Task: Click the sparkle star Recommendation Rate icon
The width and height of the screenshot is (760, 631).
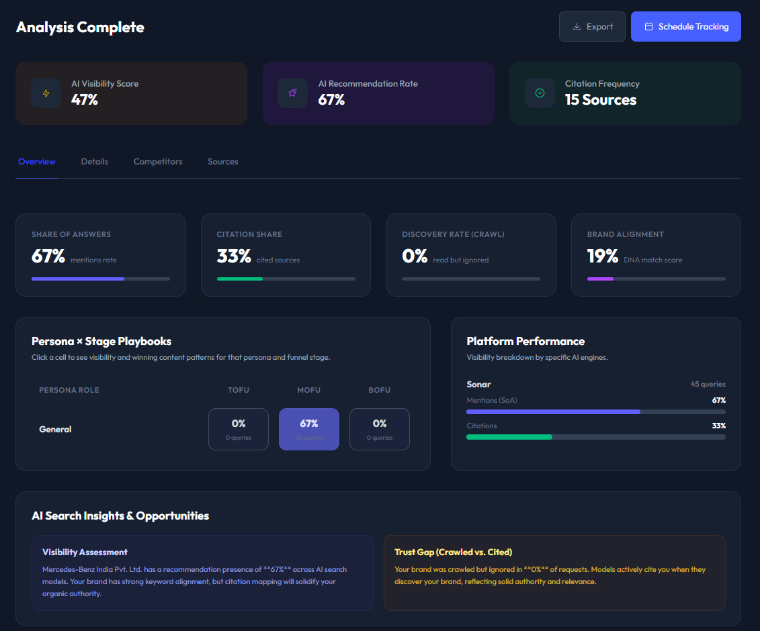Action: coord(293,93)
